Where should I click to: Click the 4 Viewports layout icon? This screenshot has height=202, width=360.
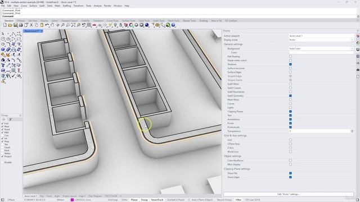tap(89, 25)
